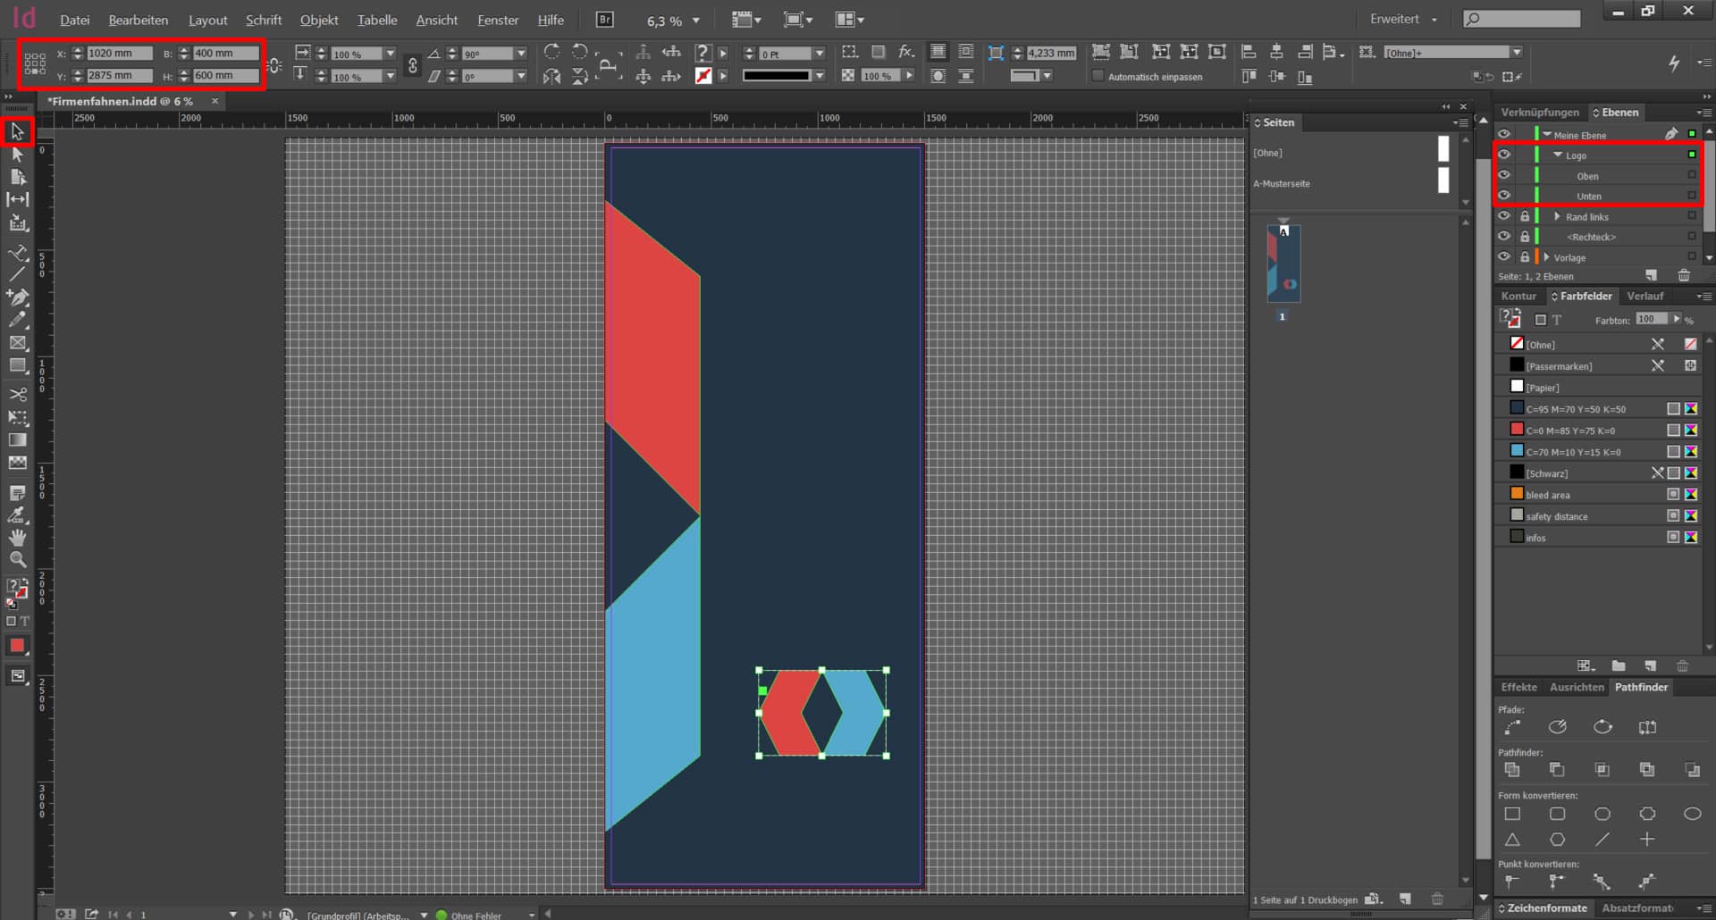Click the page 1 thumbnail in Seiten panel
The width and height of the screenshot is (1716, 920).
[x=1283, y=263]
